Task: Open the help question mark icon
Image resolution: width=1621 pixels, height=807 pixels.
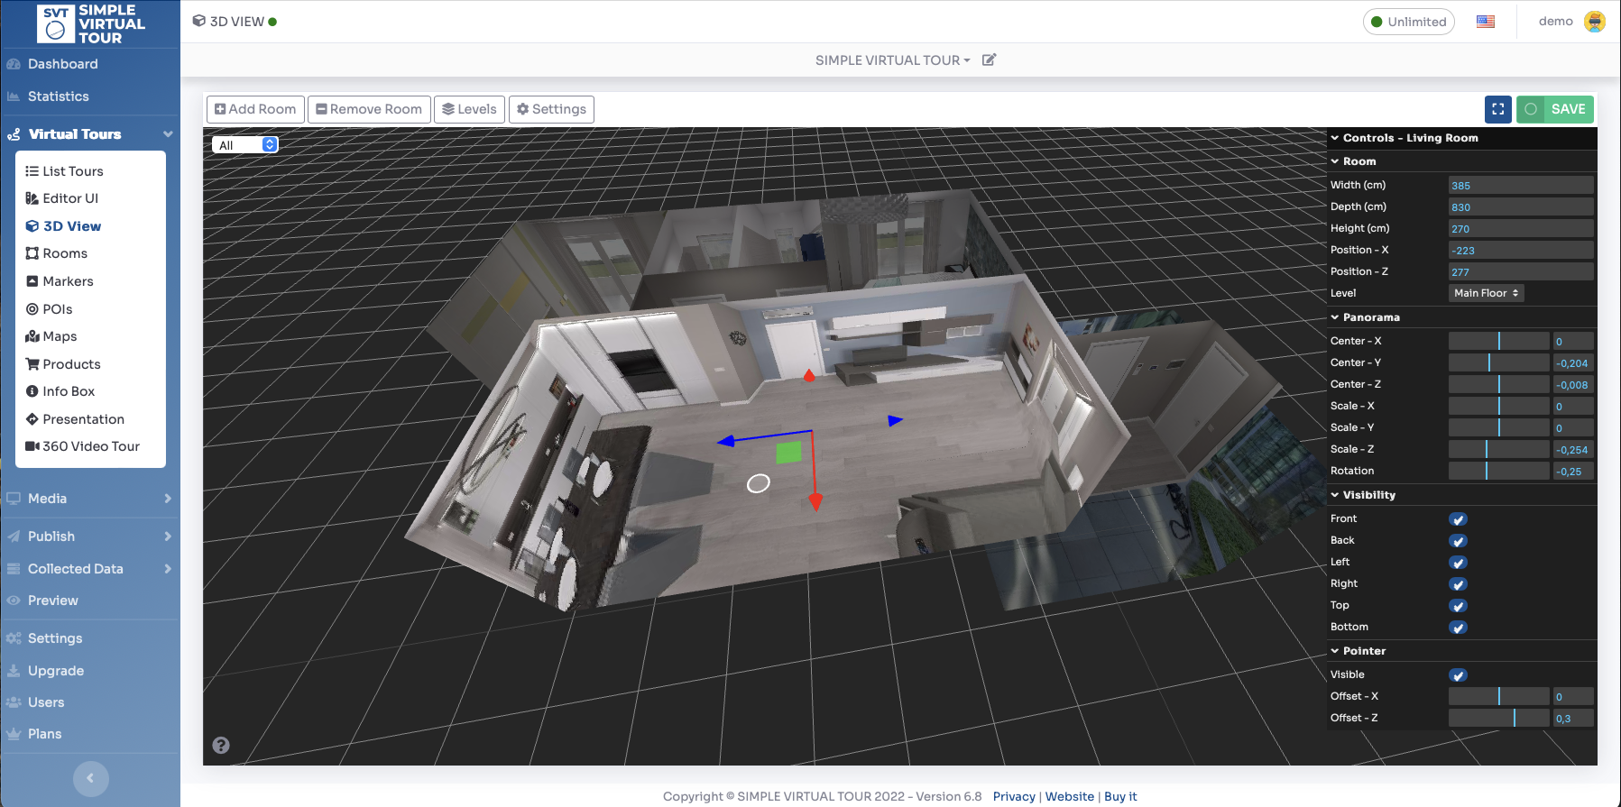Action: point(221,745)
